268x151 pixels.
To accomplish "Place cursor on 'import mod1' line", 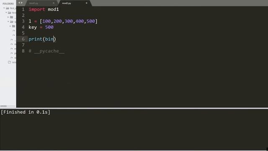I will 44,9.
